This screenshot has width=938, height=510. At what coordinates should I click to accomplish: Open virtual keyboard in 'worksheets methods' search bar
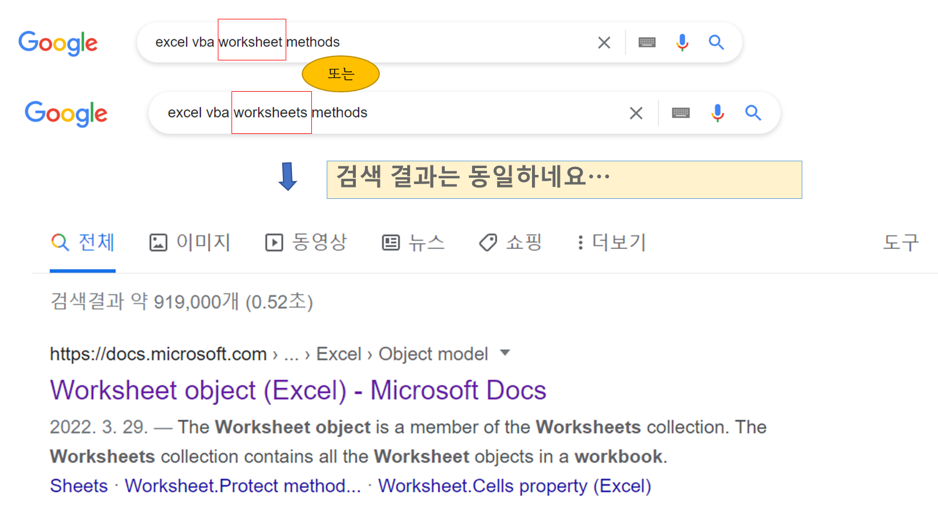pos(681,113)
